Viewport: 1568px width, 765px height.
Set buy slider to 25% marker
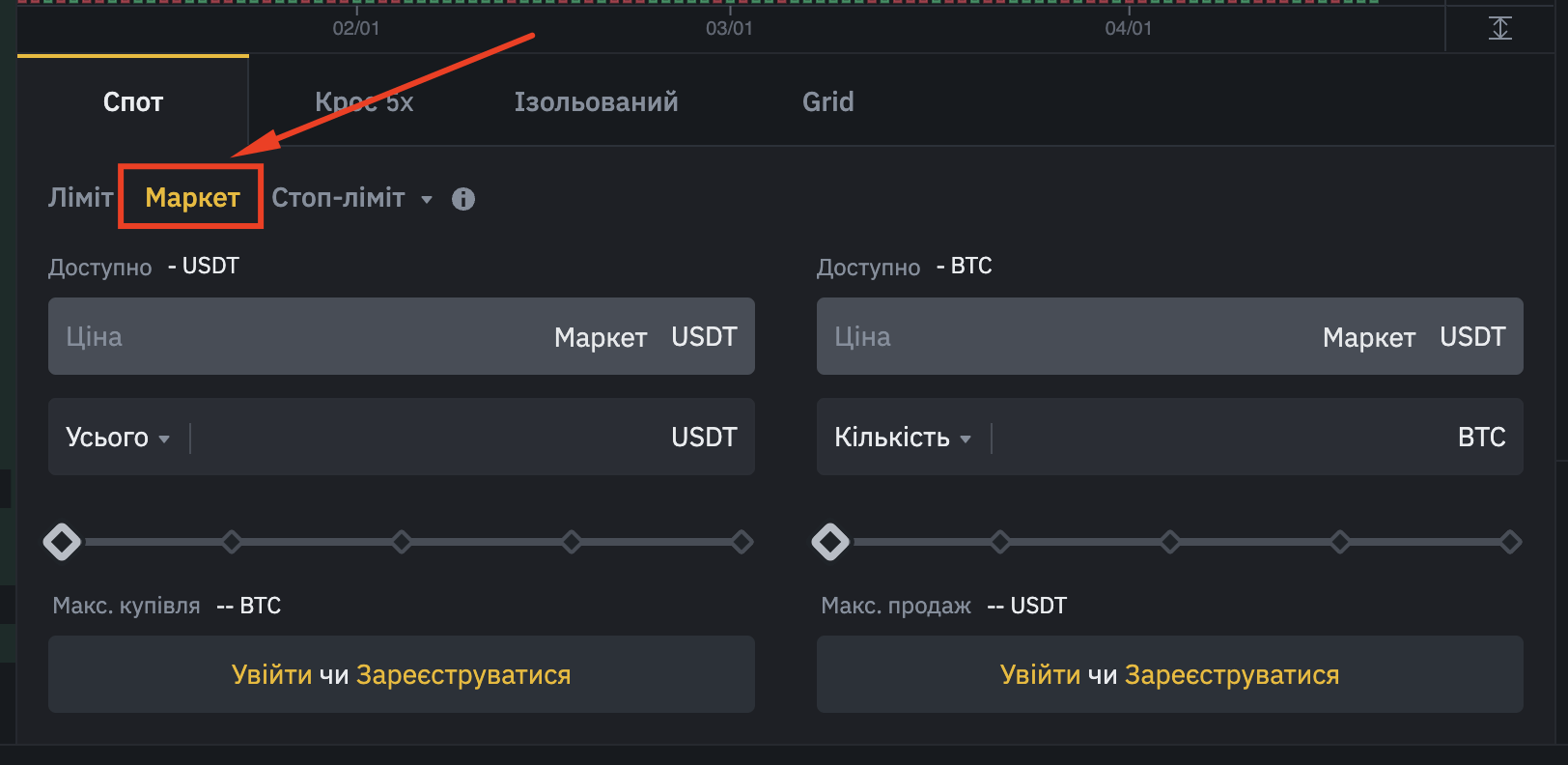pyautogui.click(x=232, y=542)
